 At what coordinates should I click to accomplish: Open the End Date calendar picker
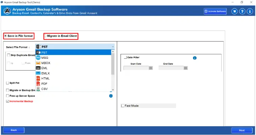point(186,68)
